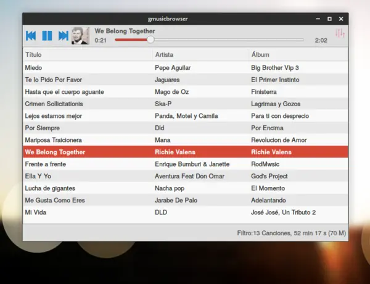Click album El Momento

click(268, 188)
